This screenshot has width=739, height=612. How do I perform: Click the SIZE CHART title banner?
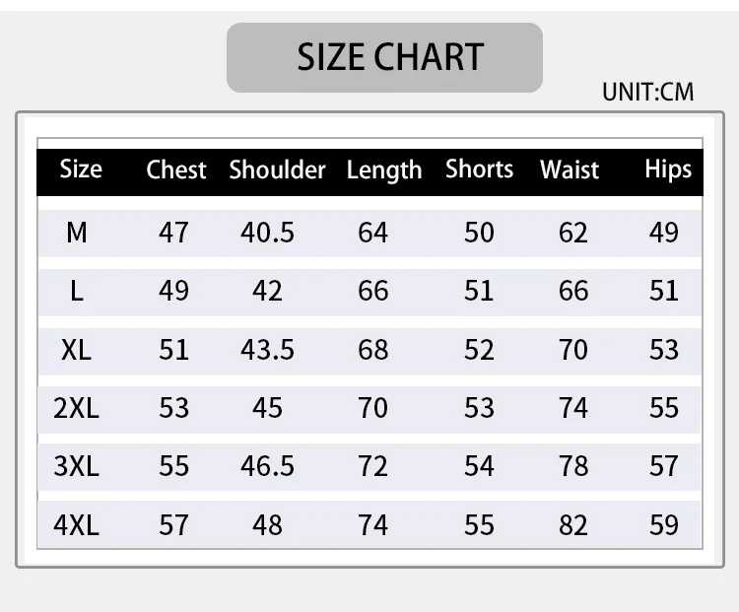384,57
